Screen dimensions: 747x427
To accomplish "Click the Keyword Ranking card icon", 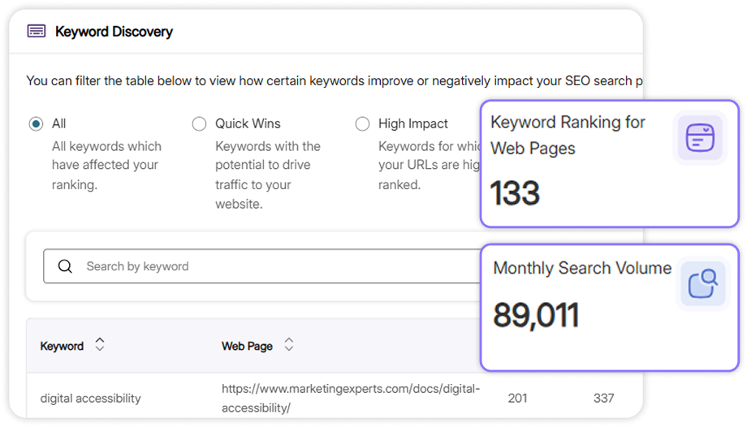I will [x=699, y=137].
